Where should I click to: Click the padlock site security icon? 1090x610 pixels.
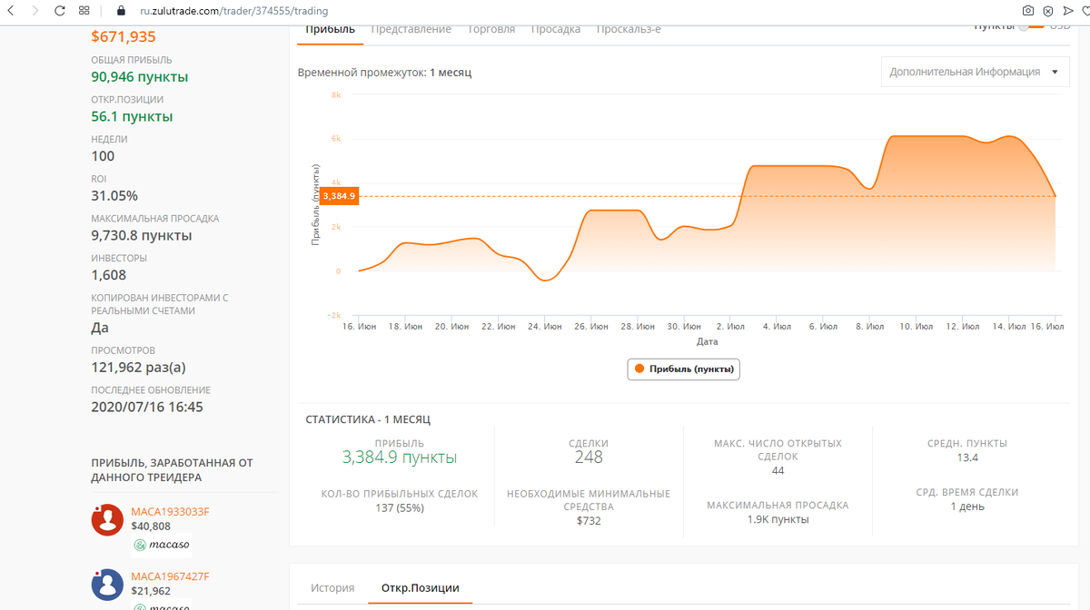[121, 11]
